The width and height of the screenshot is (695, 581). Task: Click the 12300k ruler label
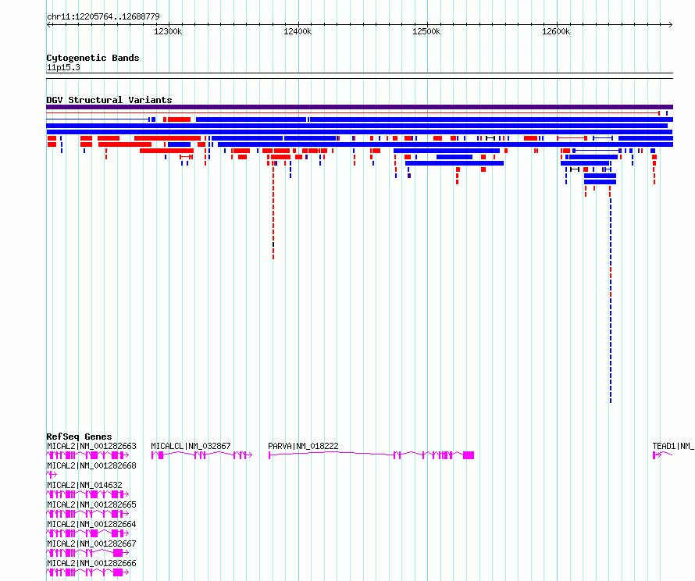click(168, 31)
